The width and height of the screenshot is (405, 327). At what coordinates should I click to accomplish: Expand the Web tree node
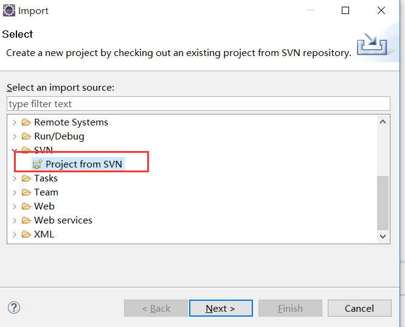(x=15, y=206)
